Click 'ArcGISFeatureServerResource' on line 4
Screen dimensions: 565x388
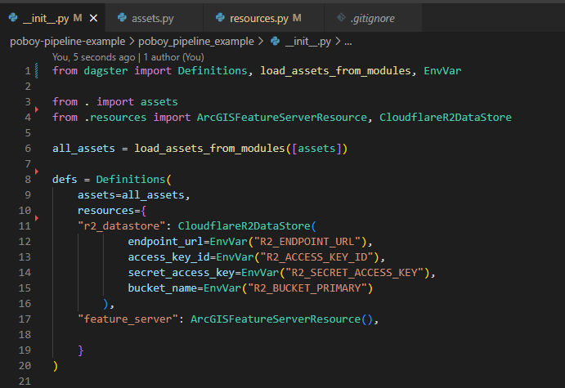(282, 118)
